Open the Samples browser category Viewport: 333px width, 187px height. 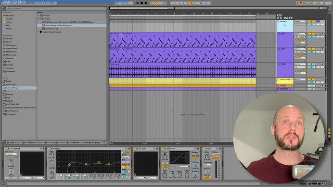[x=9, y=65]
